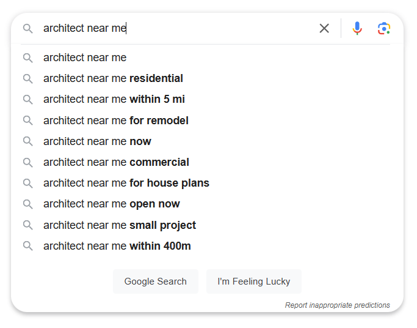Click the Google Search button
The image size is (417, 328).
pyautogui.click(x=156, y=281)
